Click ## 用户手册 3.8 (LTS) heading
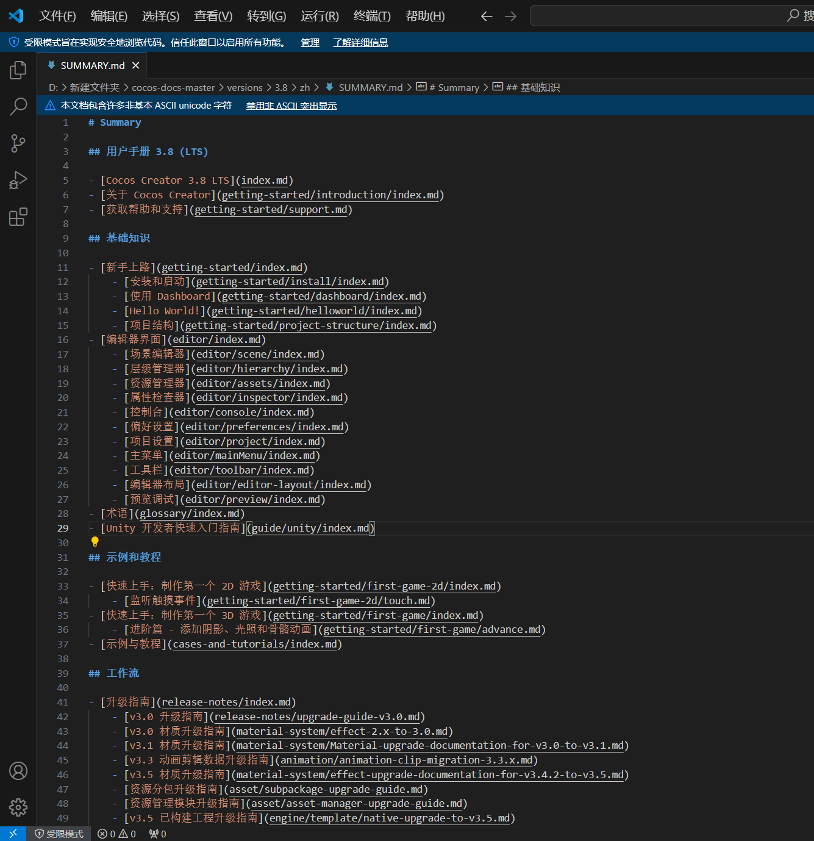Image resolution: width=814 pixels, height=841 pixels. click(x=148, y=151)
